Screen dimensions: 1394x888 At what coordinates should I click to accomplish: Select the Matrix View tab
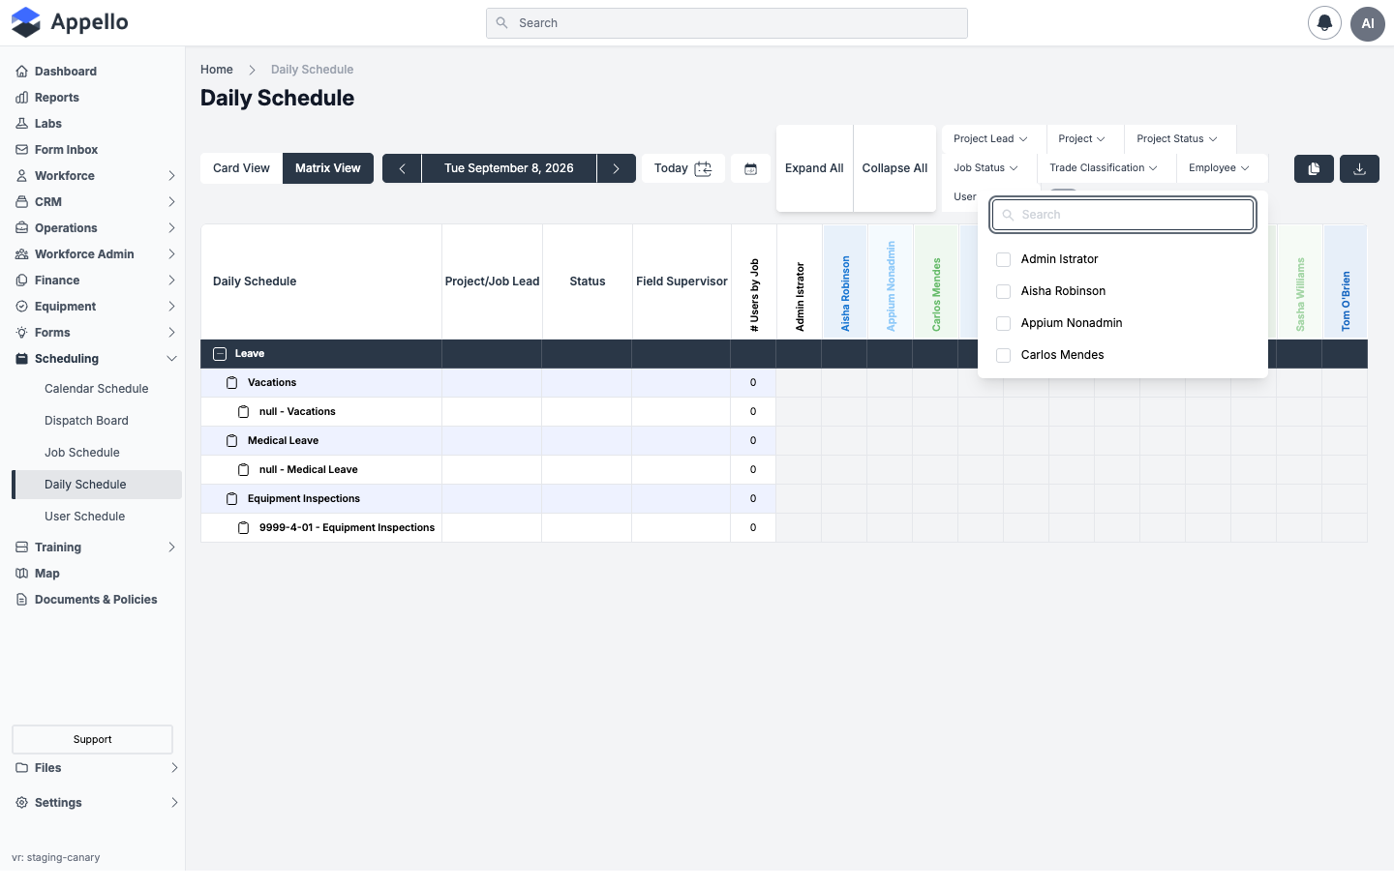pyautogui.click(x=328, y=168)
